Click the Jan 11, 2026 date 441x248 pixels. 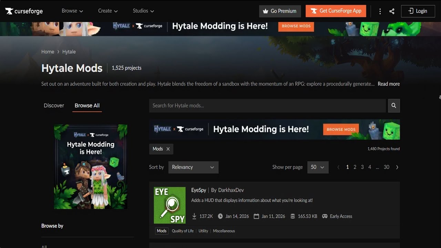[x=273, y=216]
